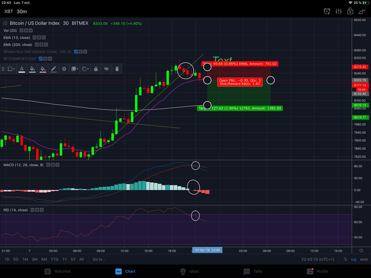Show the hidden Whales Buy-Sell Indicator

(76, 52)
